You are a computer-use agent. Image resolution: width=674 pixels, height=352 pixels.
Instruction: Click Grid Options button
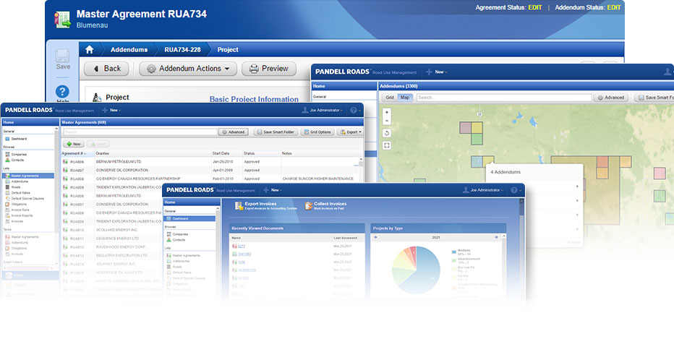[317, 132]
